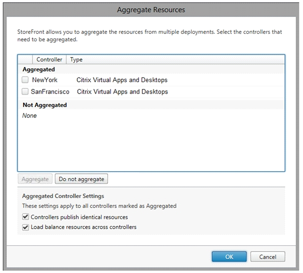Check the NewYork controller checkbox
Image resolution: width=303 pixels, height=273 pixels.
25,80
